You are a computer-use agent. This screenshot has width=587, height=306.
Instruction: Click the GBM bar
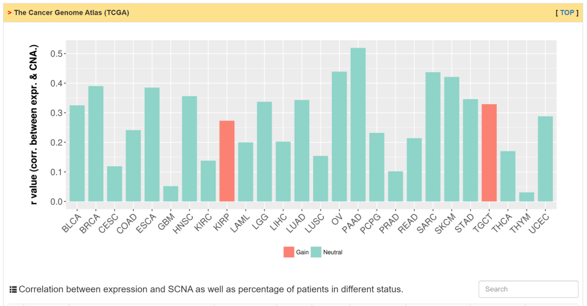point(171,194)
